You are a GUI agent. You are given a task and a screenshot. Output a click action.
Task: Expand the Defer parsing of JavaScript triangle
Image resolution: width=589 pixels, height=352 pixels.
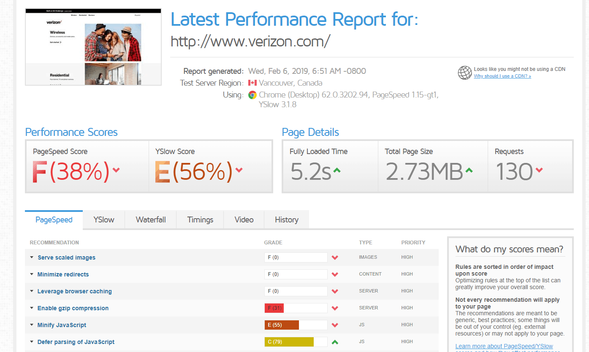click(32, 341)
